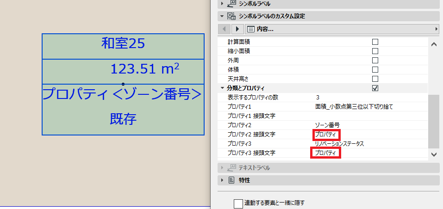Collapse シンボルラベルのカスタム設定 section
This screenshot has width=443, height=209.
222,16
